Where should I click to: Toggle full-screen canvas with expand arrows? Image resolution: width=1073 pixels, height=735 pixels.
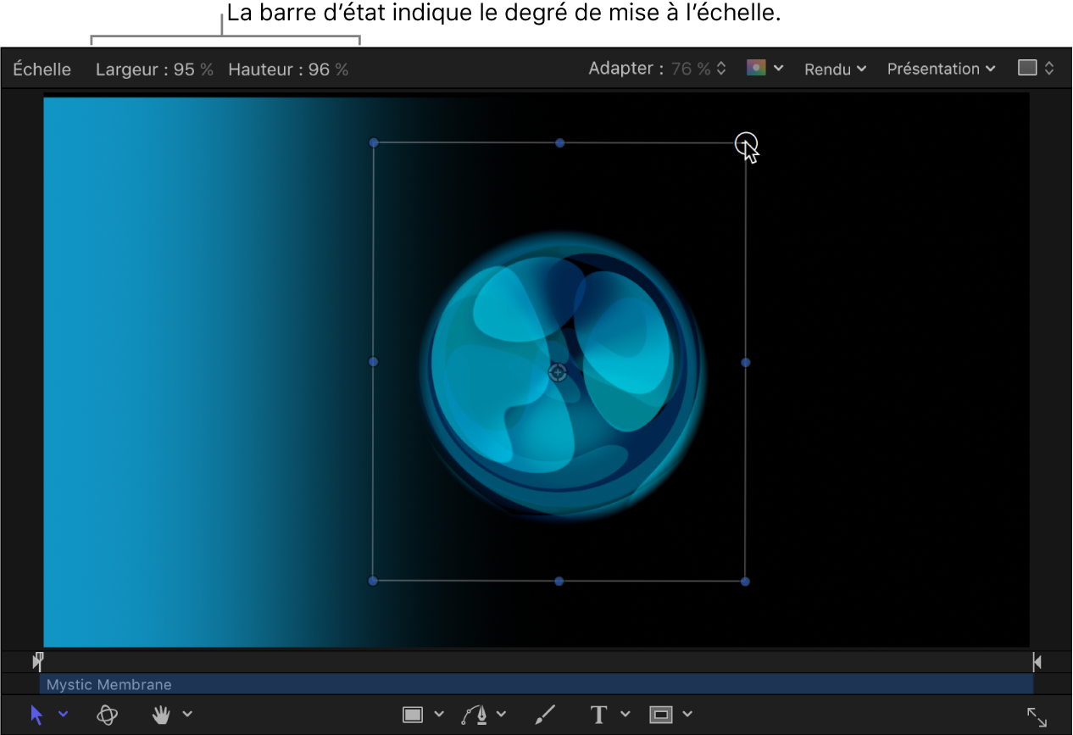pos(1037,716)
